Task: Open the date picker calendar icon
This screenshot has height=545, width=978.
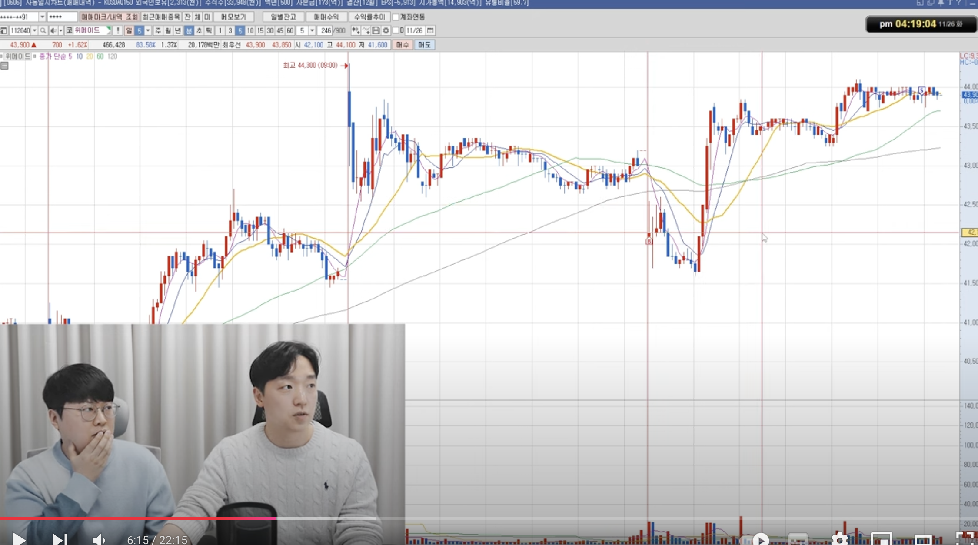Action: 430,30
